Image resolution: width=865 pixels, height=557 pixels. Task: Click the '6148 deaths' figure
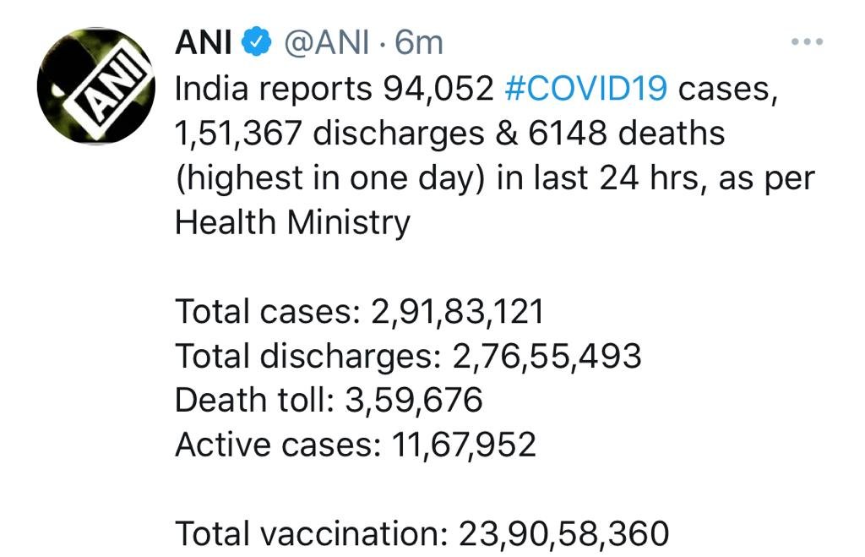(626, 133)
